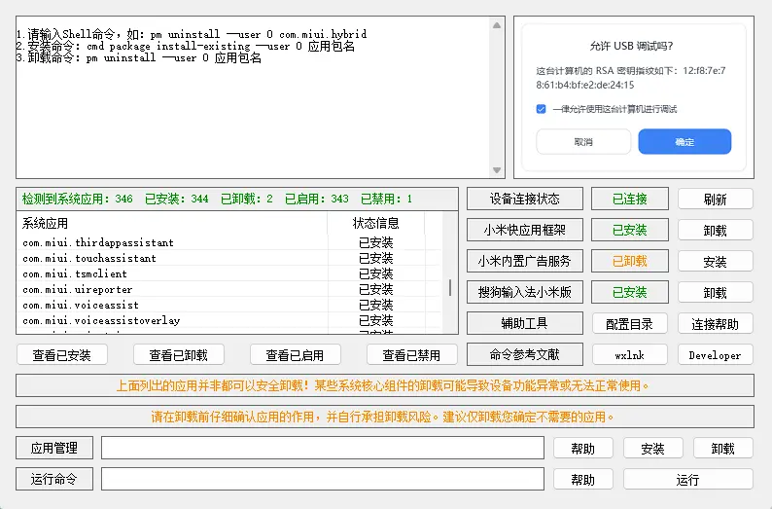Click 已安装 status beside 搜狗输入法小米版
The height and width of the screenshot is (509, 772).
630,292
